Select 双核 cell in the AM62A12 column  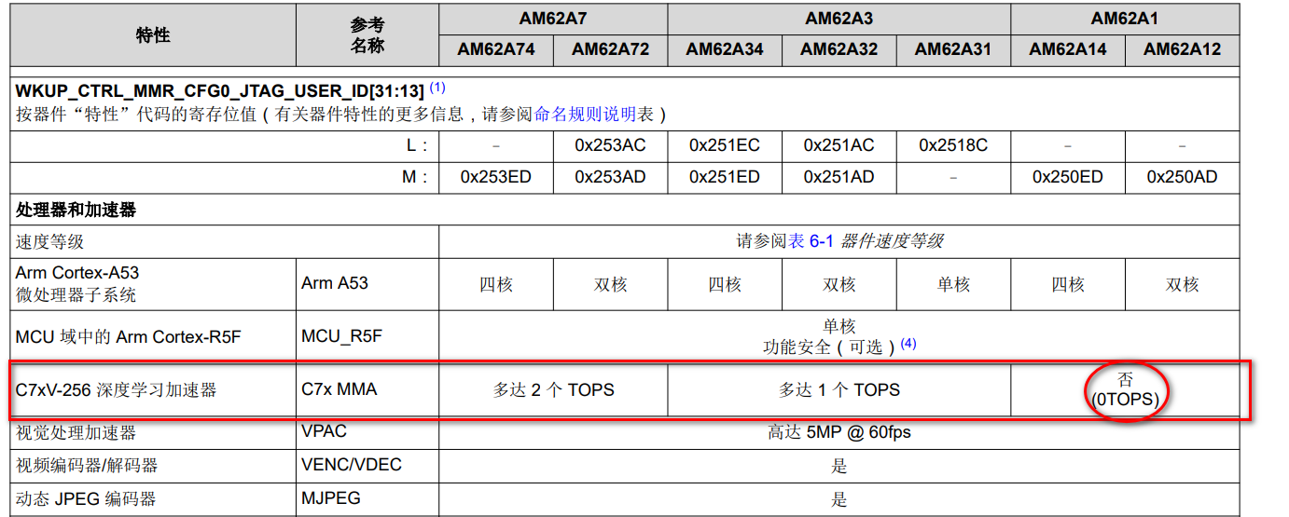(1182, 284)
